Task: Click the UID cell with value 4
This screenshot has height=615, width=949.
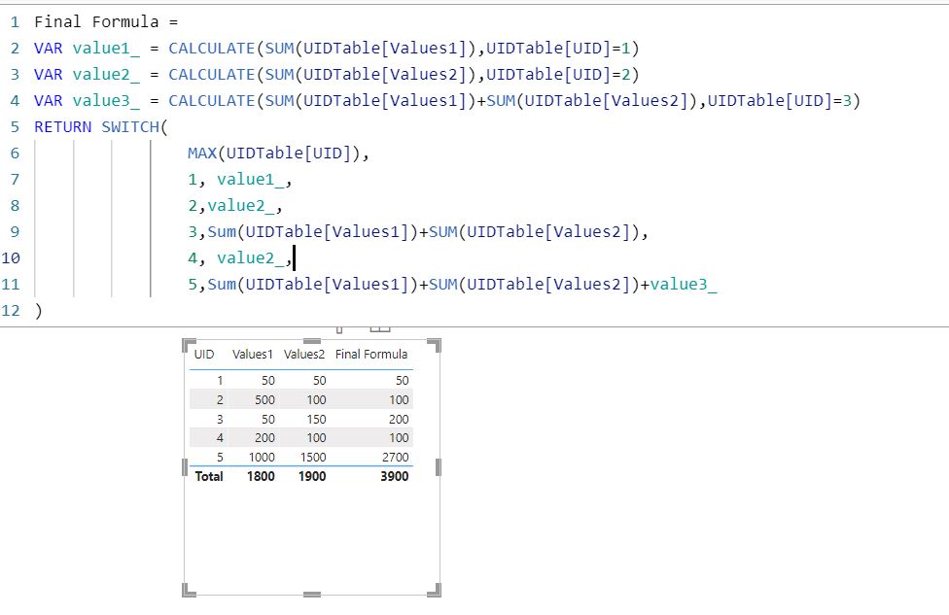Action: [220, 438]
